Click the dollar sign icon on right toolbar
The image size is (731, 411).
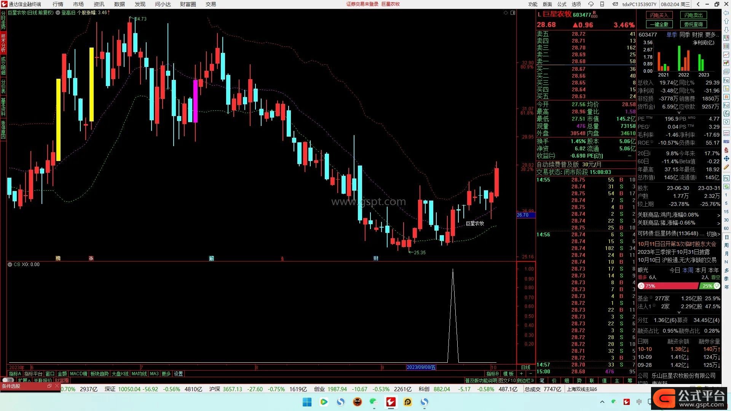coord(726,150)
